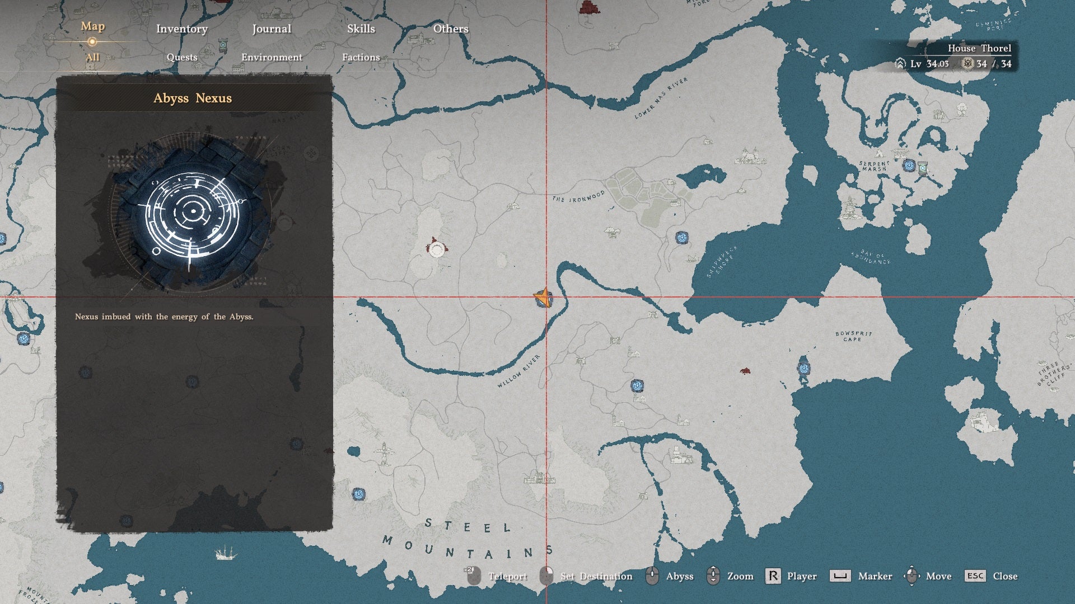Image resolution: width=1075 pixels, height=604 pixels.
Task: Click the Teleport prompt button
Action: click(497, 576)
